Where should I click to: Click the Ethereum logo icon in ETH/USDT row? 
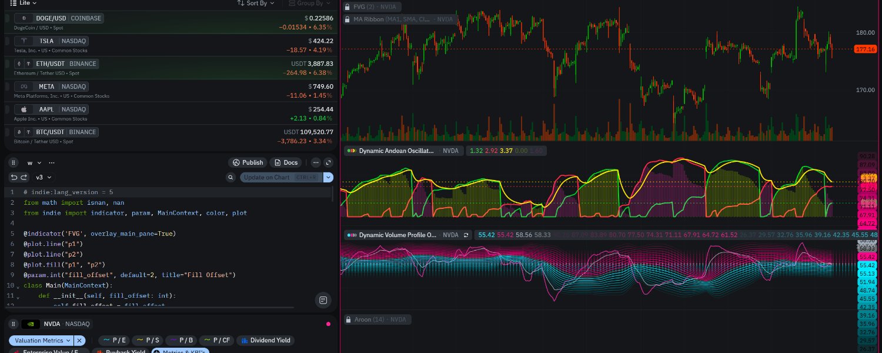click(19, 64)
